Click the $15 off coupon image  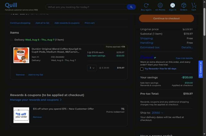[21, 115]
